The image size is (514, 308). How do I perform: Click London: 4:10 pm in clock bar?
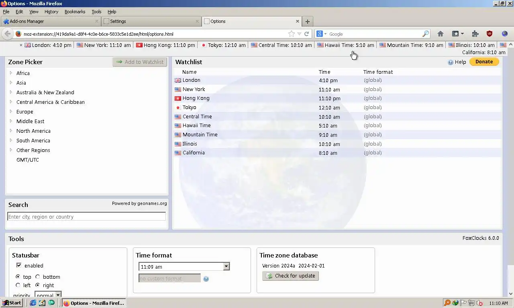pos(48,45)
